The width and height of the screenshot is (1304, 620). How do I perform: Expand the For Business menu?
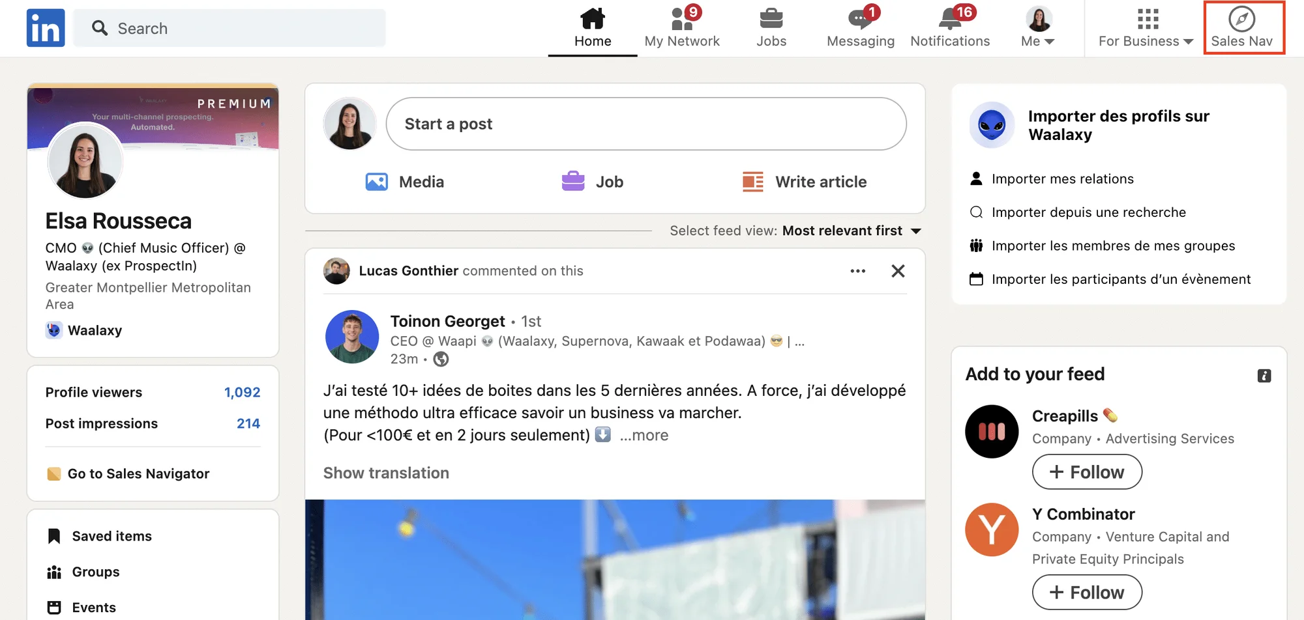[x=1146, y=28]
